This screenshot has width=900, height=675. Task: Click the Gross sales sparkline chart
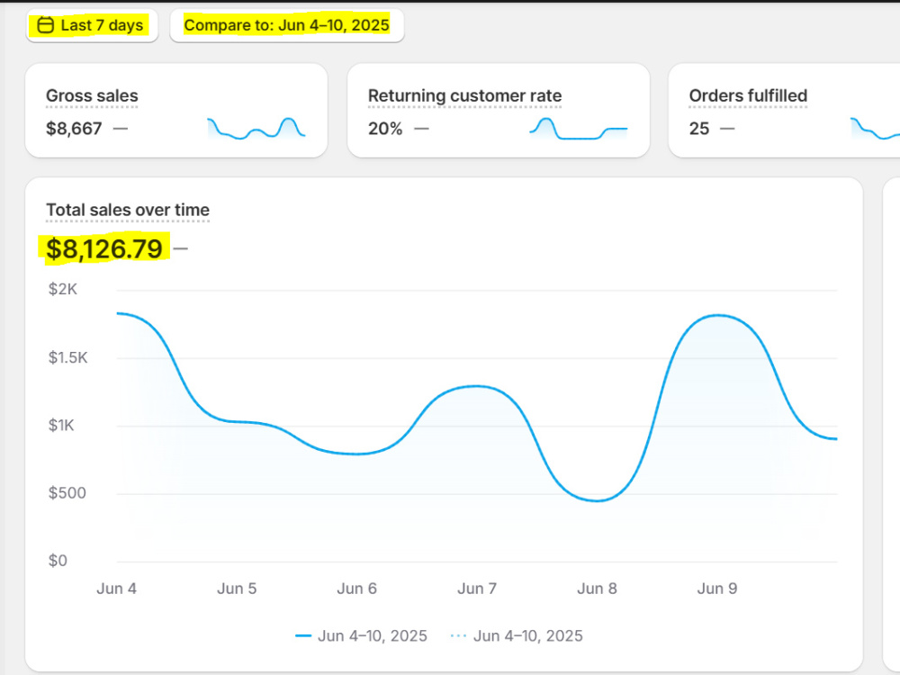(x=256, y=129)
